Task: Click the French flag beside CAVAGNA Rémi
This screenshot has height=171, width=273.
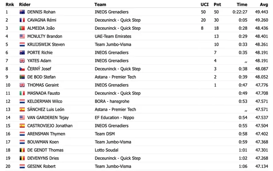Action: pyautogui.click(x=22, y=20)
